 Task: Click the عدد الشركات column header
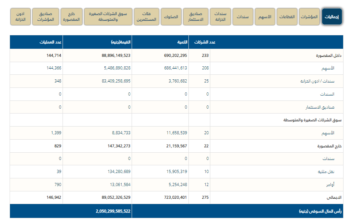[x=205, y=42]
